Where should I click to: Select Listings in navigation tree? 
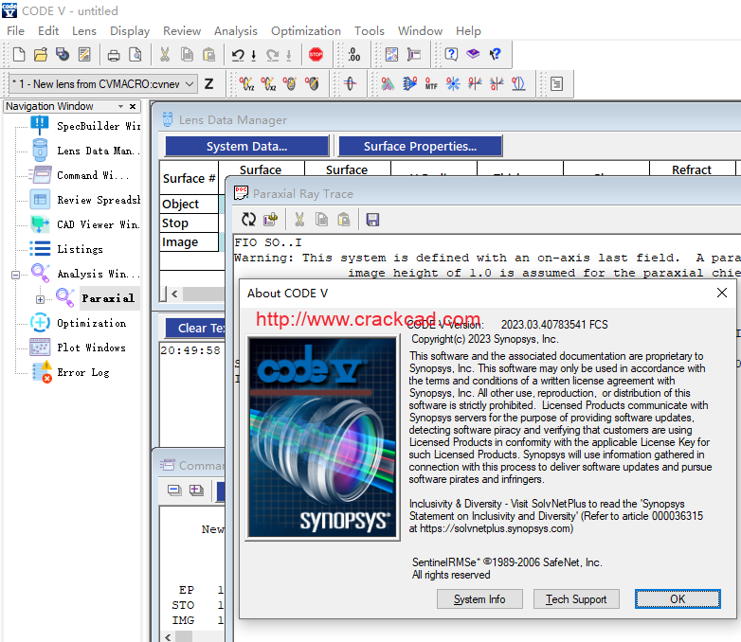pos(80,249)
